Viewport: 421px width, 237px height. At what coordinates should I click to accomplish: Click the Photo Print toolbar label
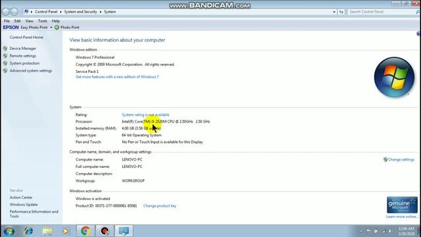click(x=70, y=28)
